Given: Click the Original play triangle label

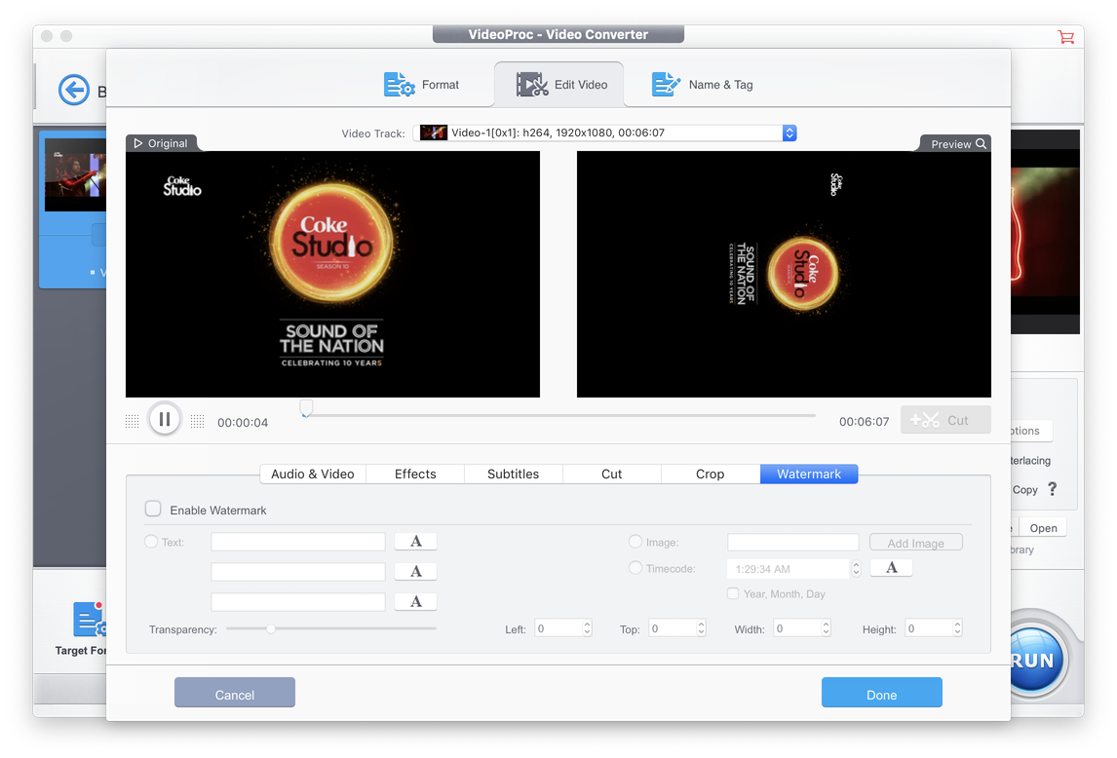Looking at the screenshot, I should (x=161, y=143).
